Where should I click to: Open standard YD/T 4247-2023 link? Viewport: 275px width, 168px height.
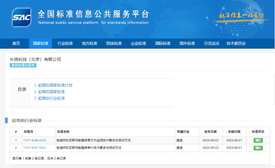[35, 148]
